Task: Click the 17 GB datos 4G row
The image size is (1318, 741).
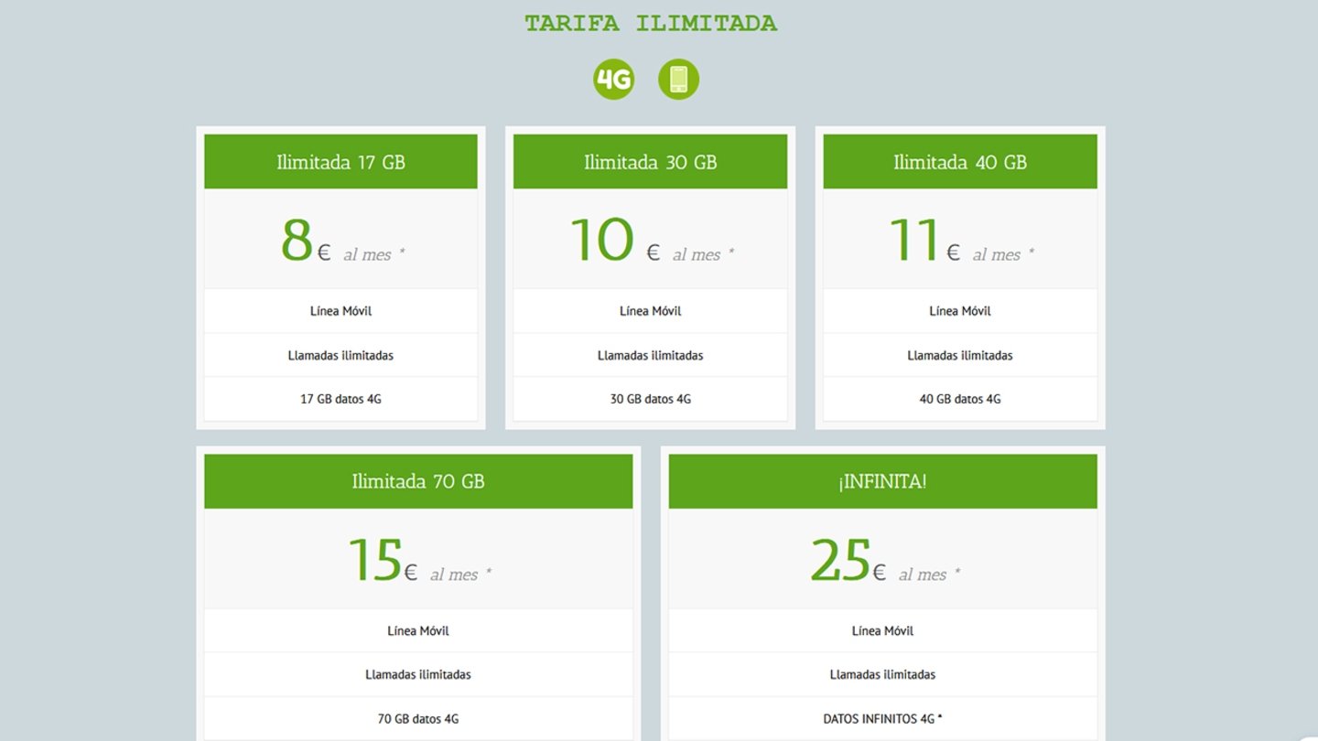Action: pos(340,399)
